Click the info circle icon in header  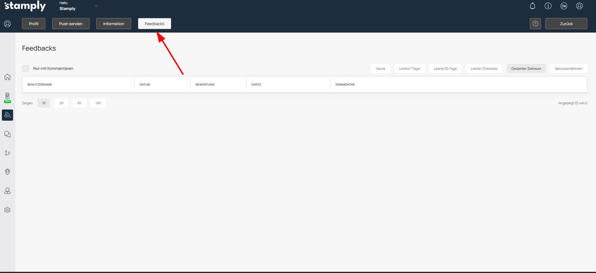(x=548, y=6)
